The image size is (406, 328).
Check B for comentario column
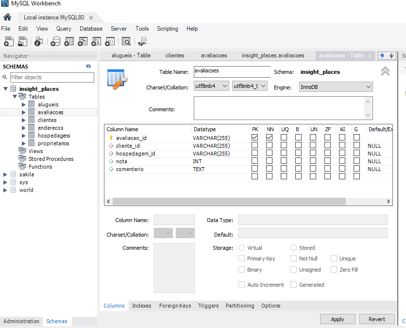pyautogui.click(x=298, y=169)
